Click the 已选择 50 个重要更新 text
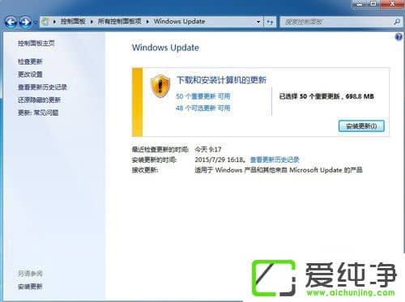The height and width of the screenshot is (302, 405). point(326,96)
